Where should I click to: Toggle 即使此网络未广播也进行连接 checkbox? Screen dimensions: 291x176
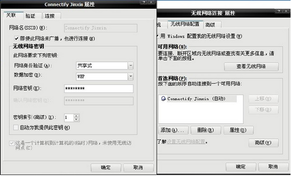tap(17, 39)
